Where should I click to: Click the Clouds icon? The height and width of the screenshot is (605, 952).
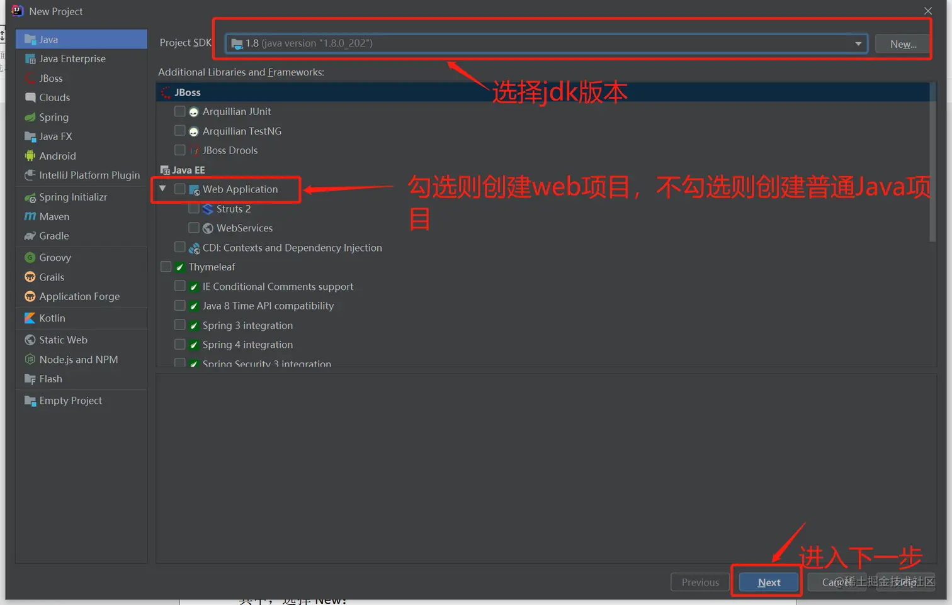coord(30,97)
